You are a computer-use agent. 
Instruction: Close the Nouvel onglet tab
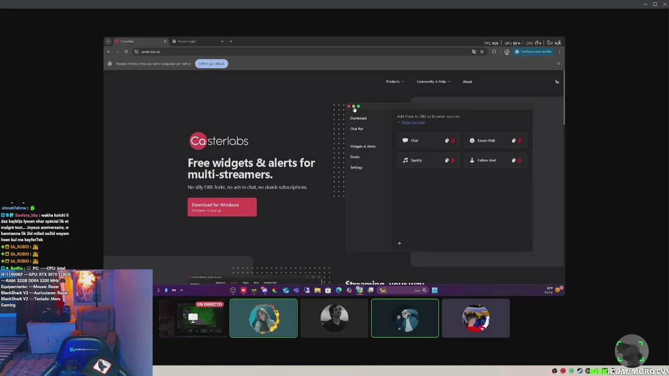[x=222, y=41]
